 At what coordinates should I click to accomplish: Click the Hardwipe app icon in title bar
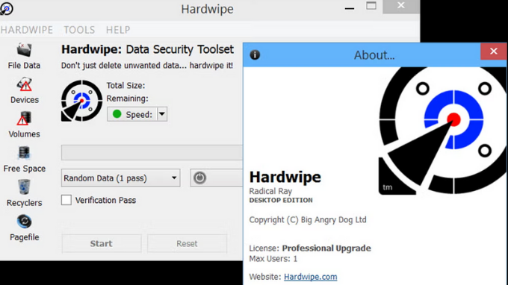(x=6, y=8)
